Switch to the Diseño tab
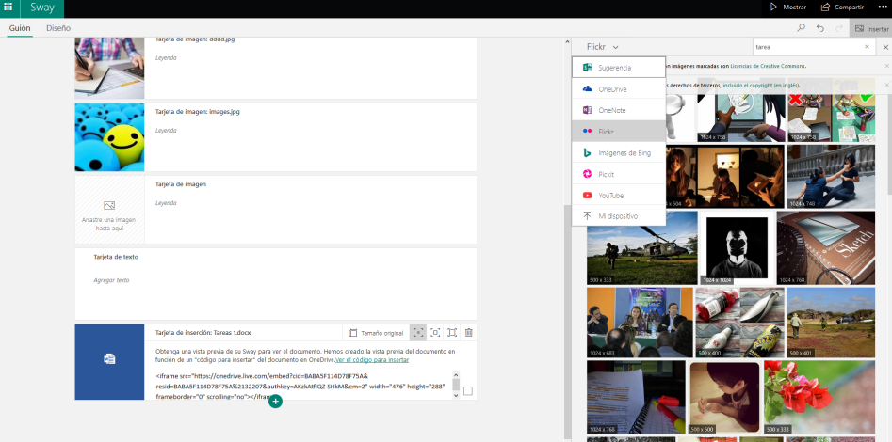The width and height of the screenshot is (892, 442). [58, 29]
